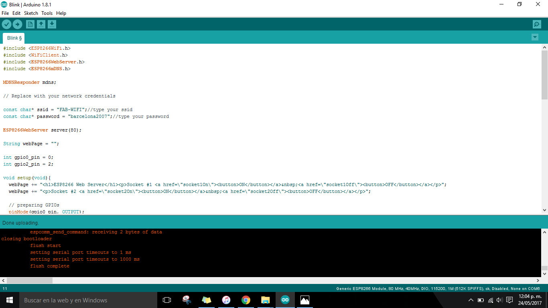548x308 pixels.
Task: Open the Help menu
Action: tap(61, 13)
